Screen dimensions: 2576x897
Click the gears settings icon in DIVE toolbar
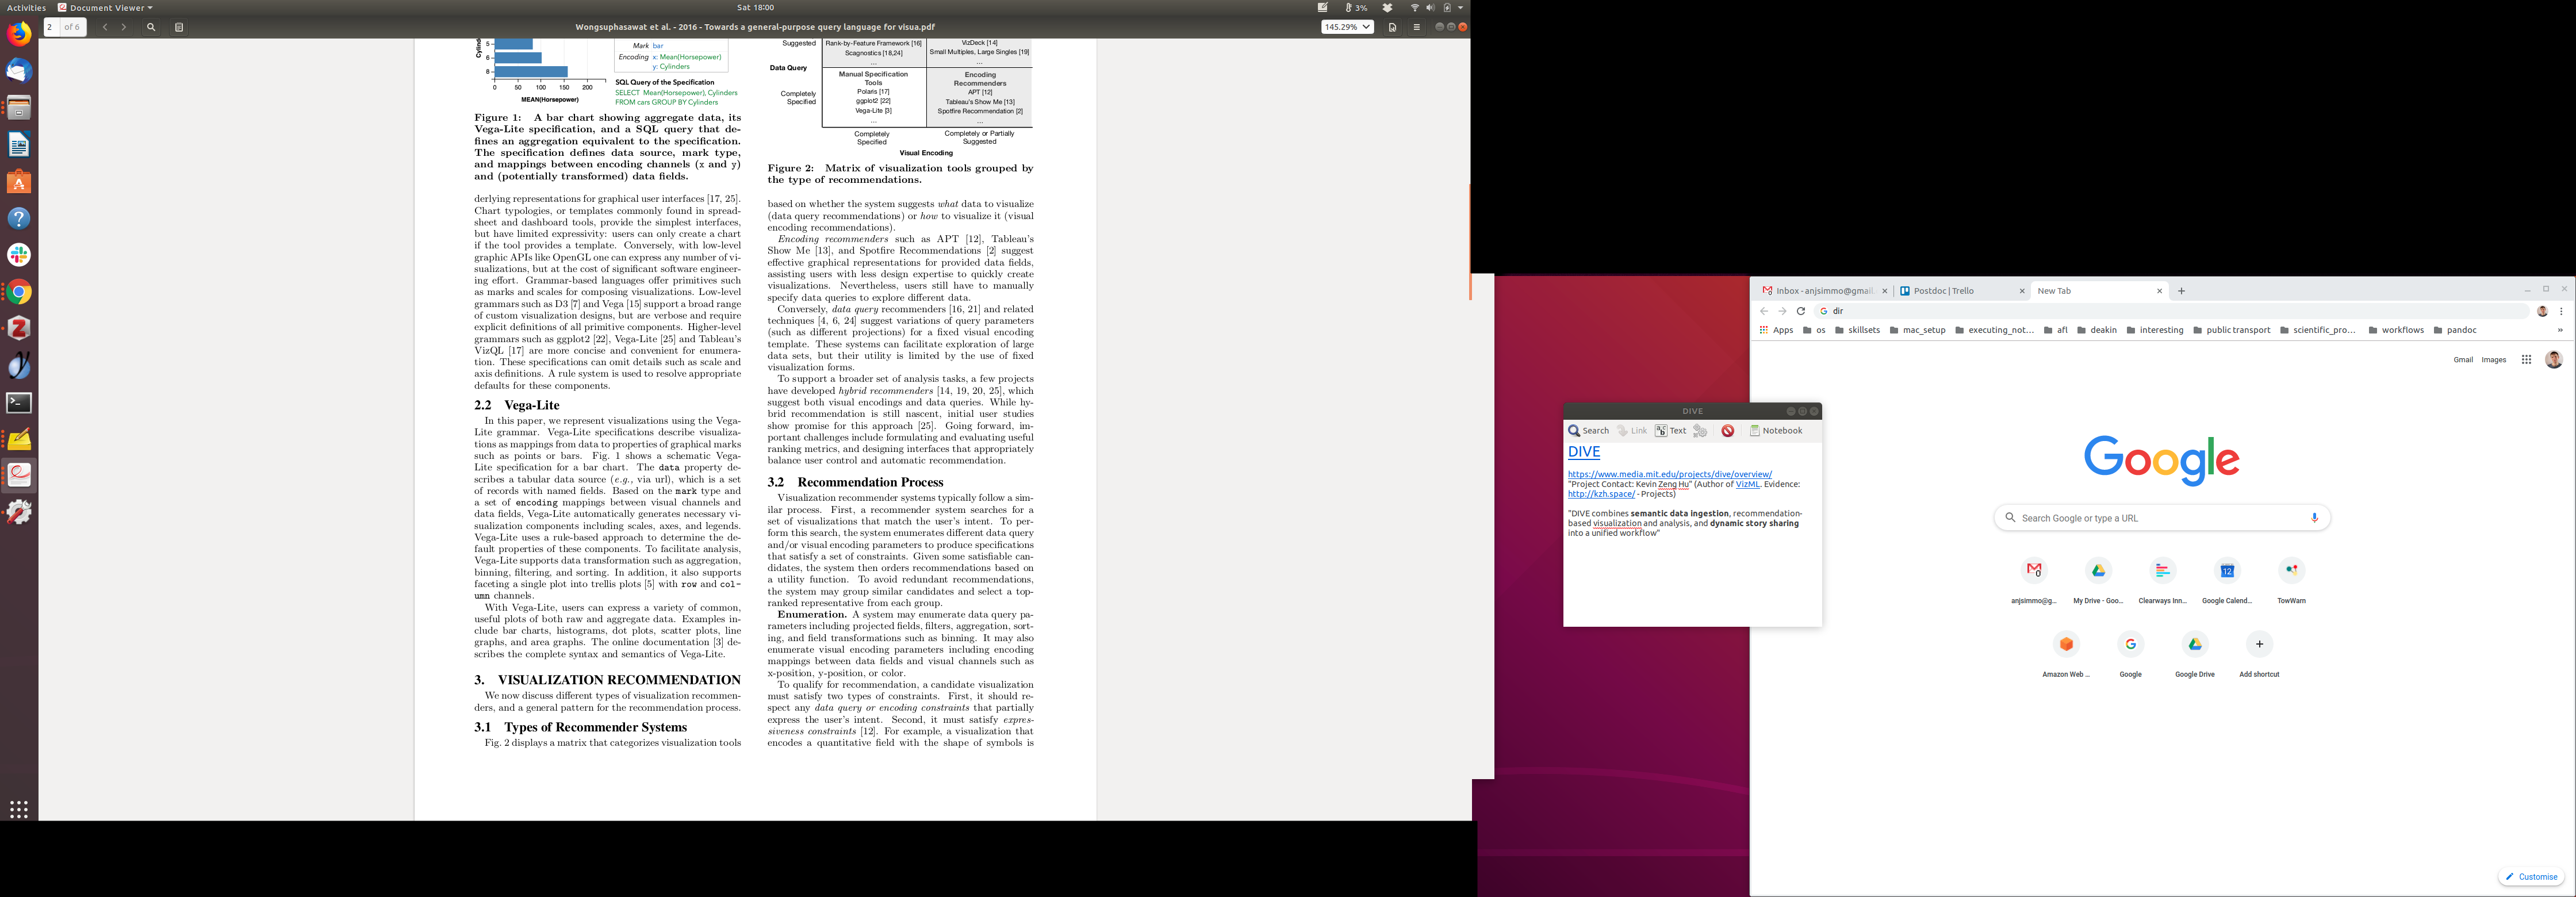[1700, 431]
